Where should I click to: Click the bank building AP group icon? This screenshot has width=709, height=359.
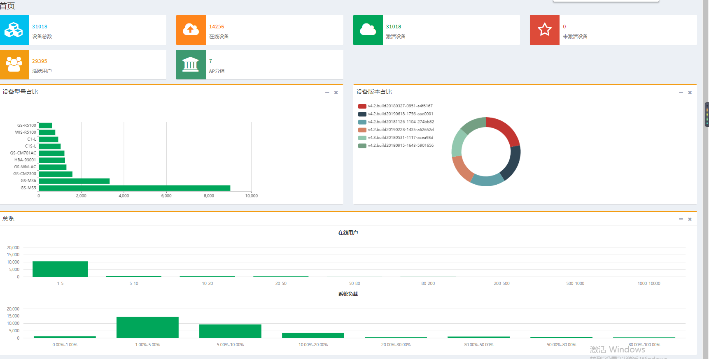[x=191, y=65]
